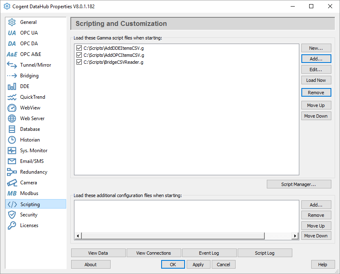
Task: Open the Script Manager dialog
Action: 298,184
